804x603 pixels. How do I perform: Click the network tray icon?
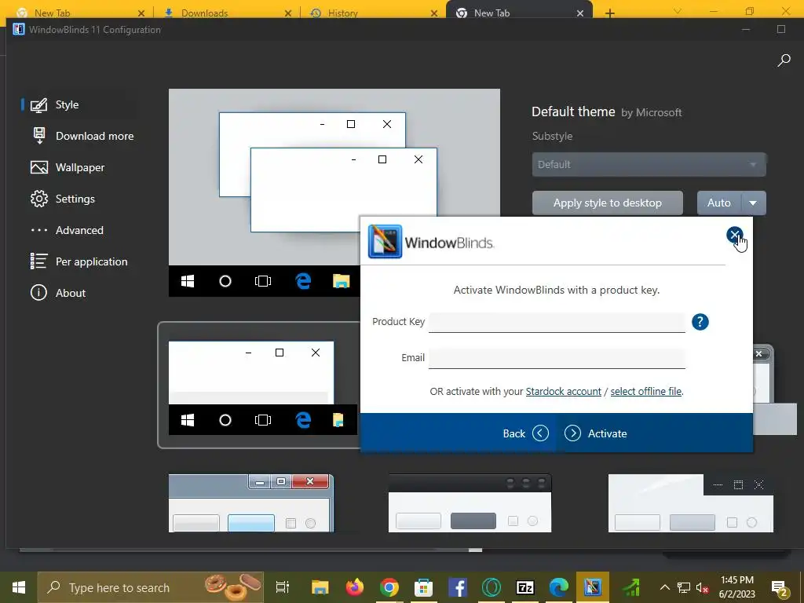[x=684, y=587]
